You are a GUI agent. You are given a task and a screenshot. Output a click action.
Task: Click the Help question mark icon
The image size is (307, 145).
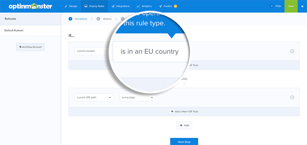pos(272,6)
